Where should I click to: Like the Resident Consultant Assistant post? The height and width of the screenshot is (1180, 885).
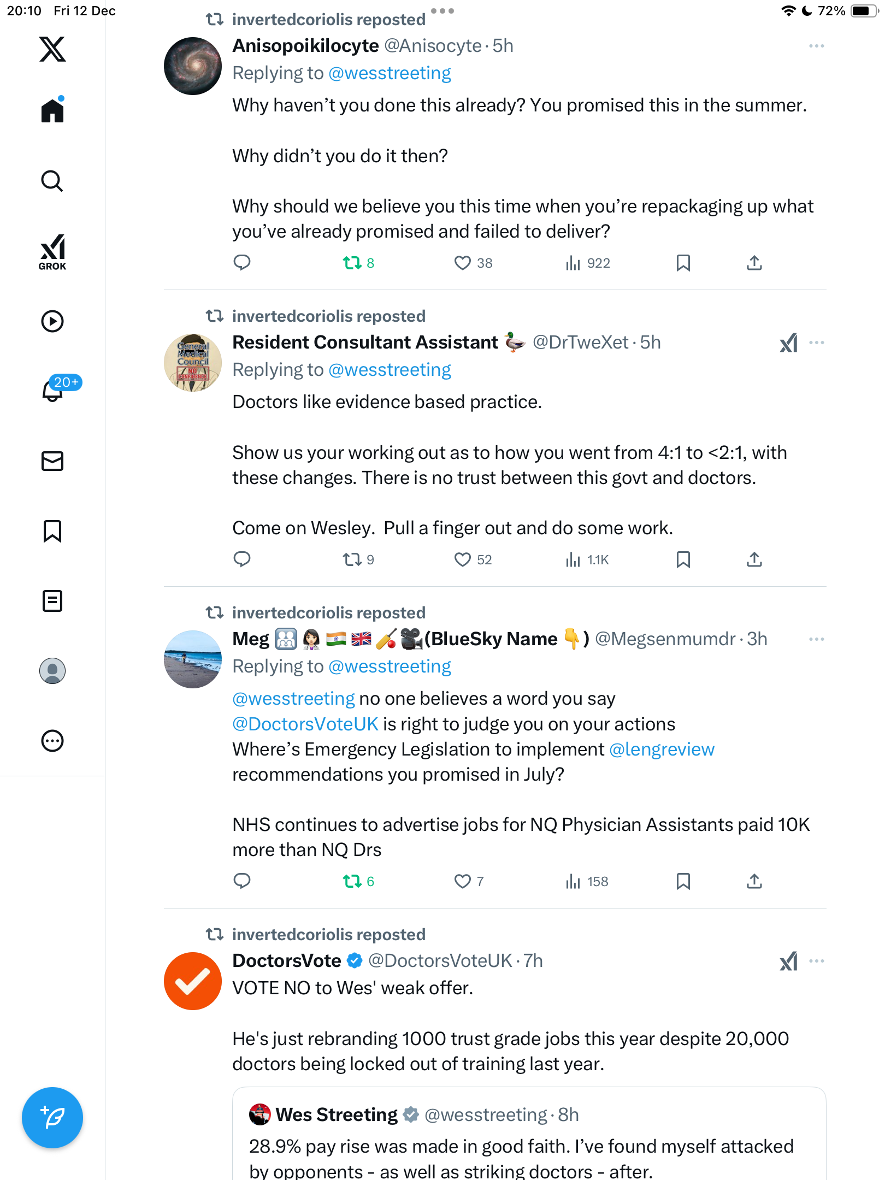pyautogui.click(x=463, y=560)
